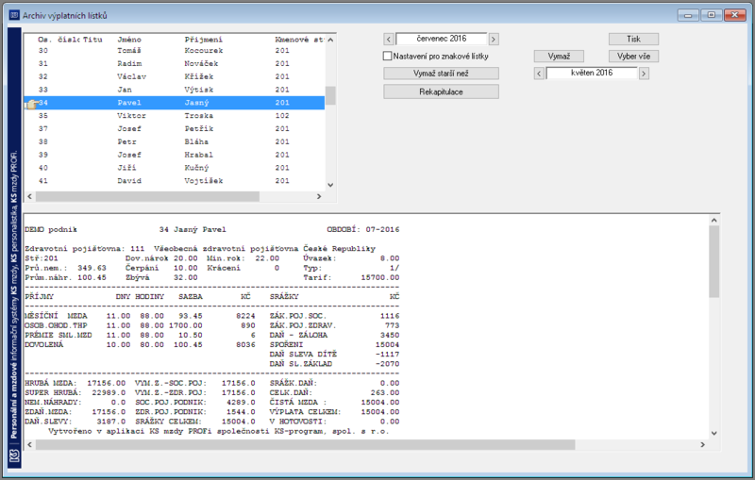Go to month after červenec 2016
The image size is (755, 480).
(494, 39)
